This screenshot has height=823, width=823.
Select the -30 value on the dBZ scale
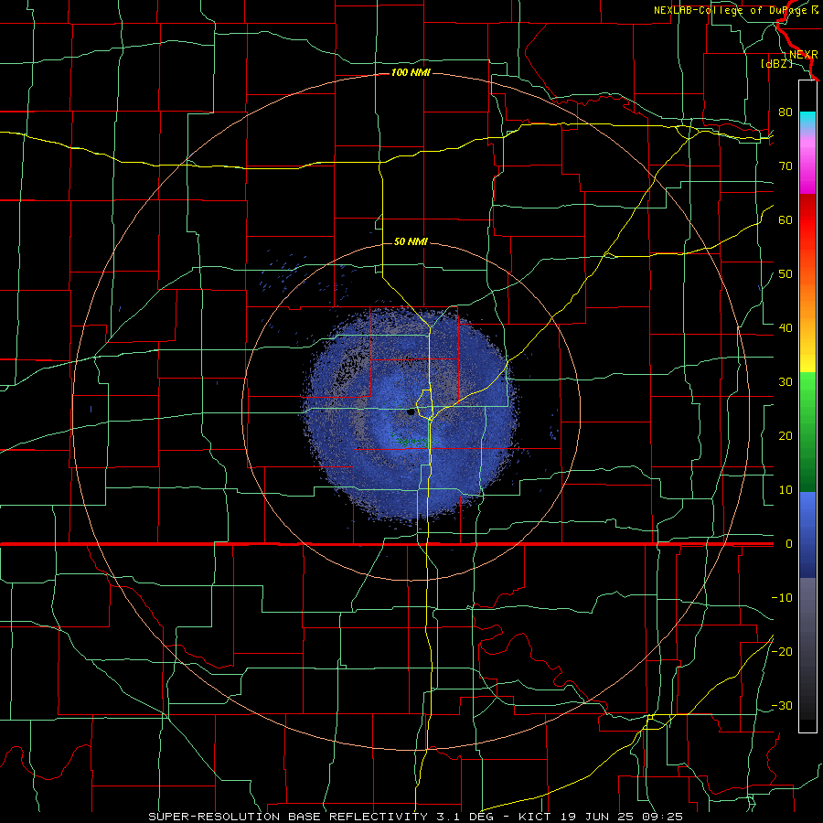click(x=782, y=705)
